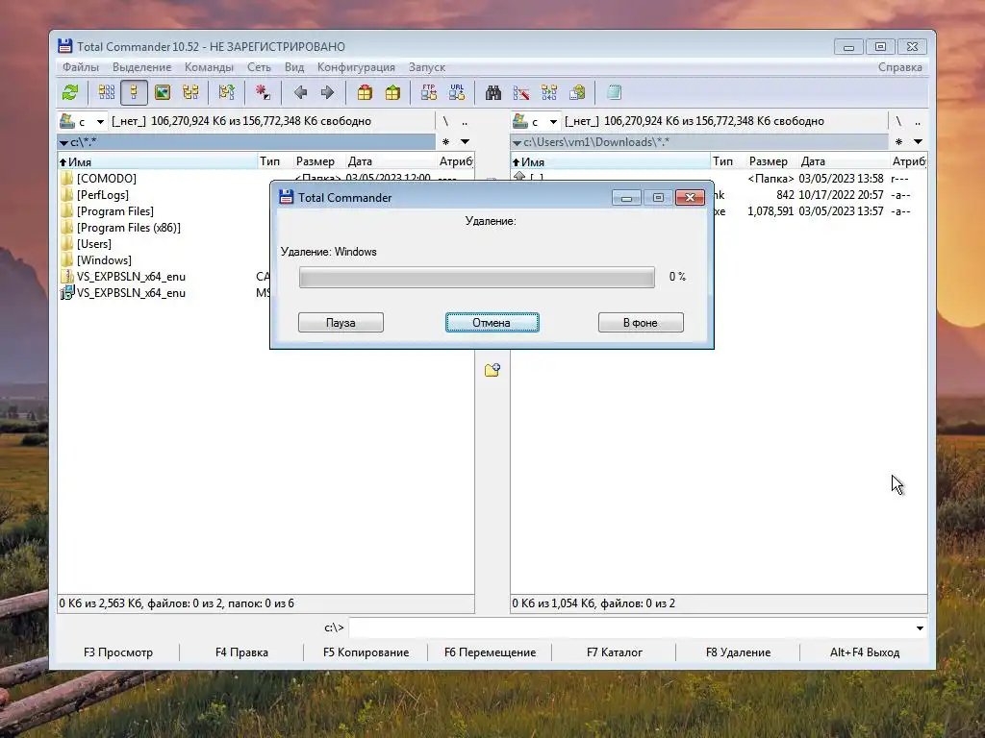Click F4 Правка button
The width and height of the screenshot is (985, 738).
(x=241, y=652)
